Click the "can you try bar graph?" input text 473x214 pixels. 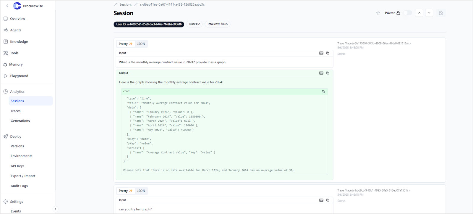pyautogui.click(x=135, y=209)
